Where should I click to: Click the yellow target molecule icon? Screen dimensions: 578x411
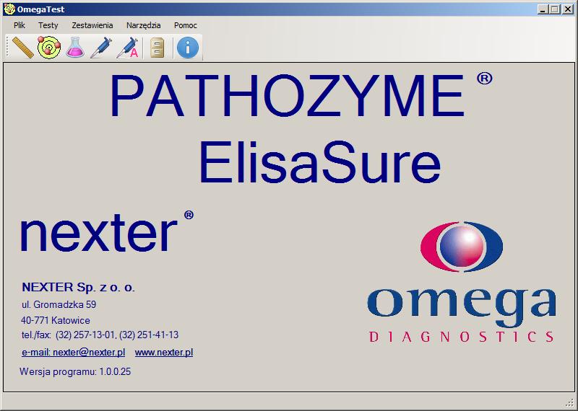[x=49, y=48]
